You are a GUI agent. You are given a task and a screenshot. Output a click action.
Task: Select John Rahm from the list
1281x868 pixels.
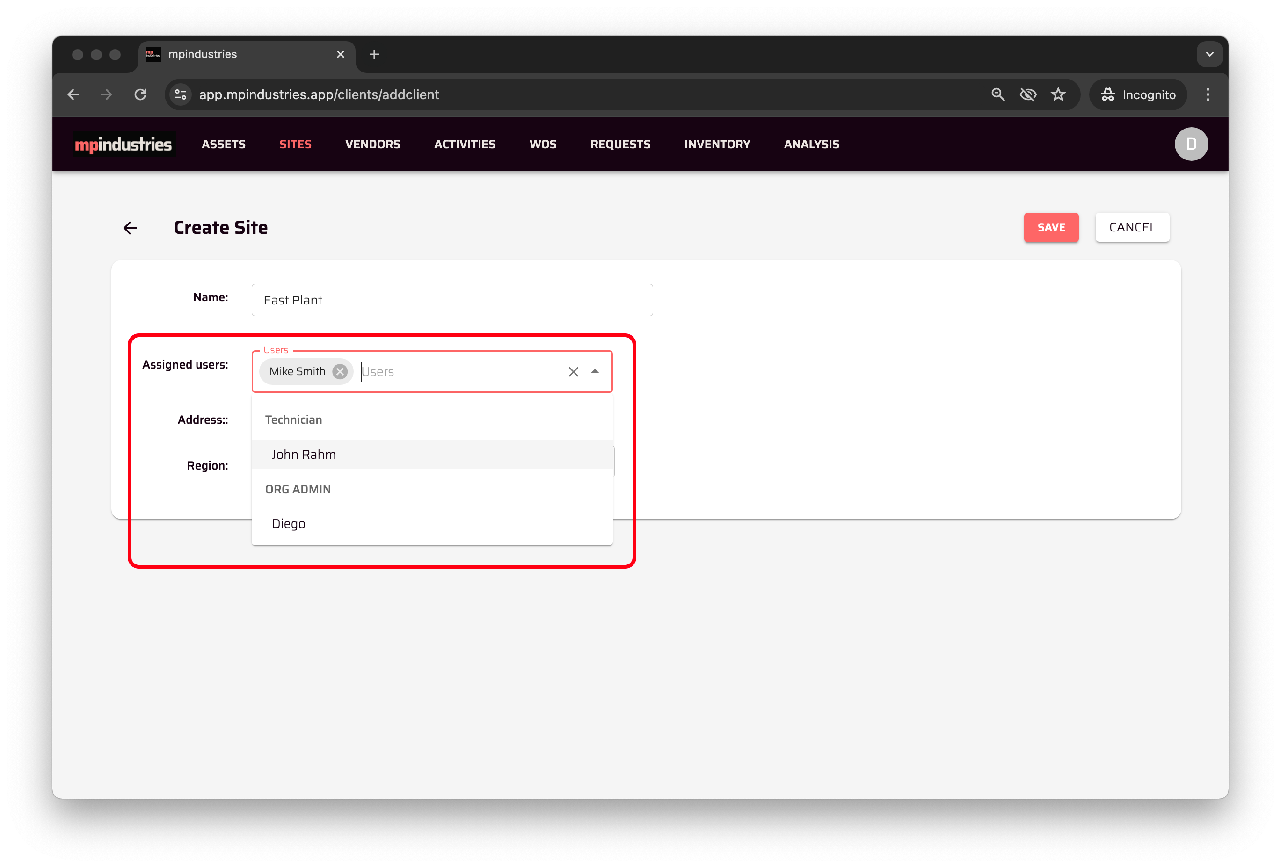[x=304, y=455]
